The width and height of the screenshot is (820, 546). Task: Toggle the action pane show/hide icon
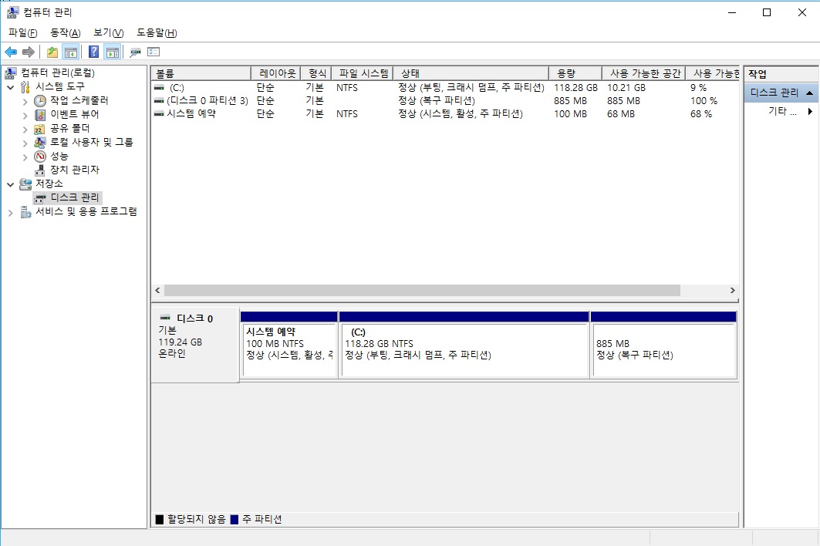point(113,52)
